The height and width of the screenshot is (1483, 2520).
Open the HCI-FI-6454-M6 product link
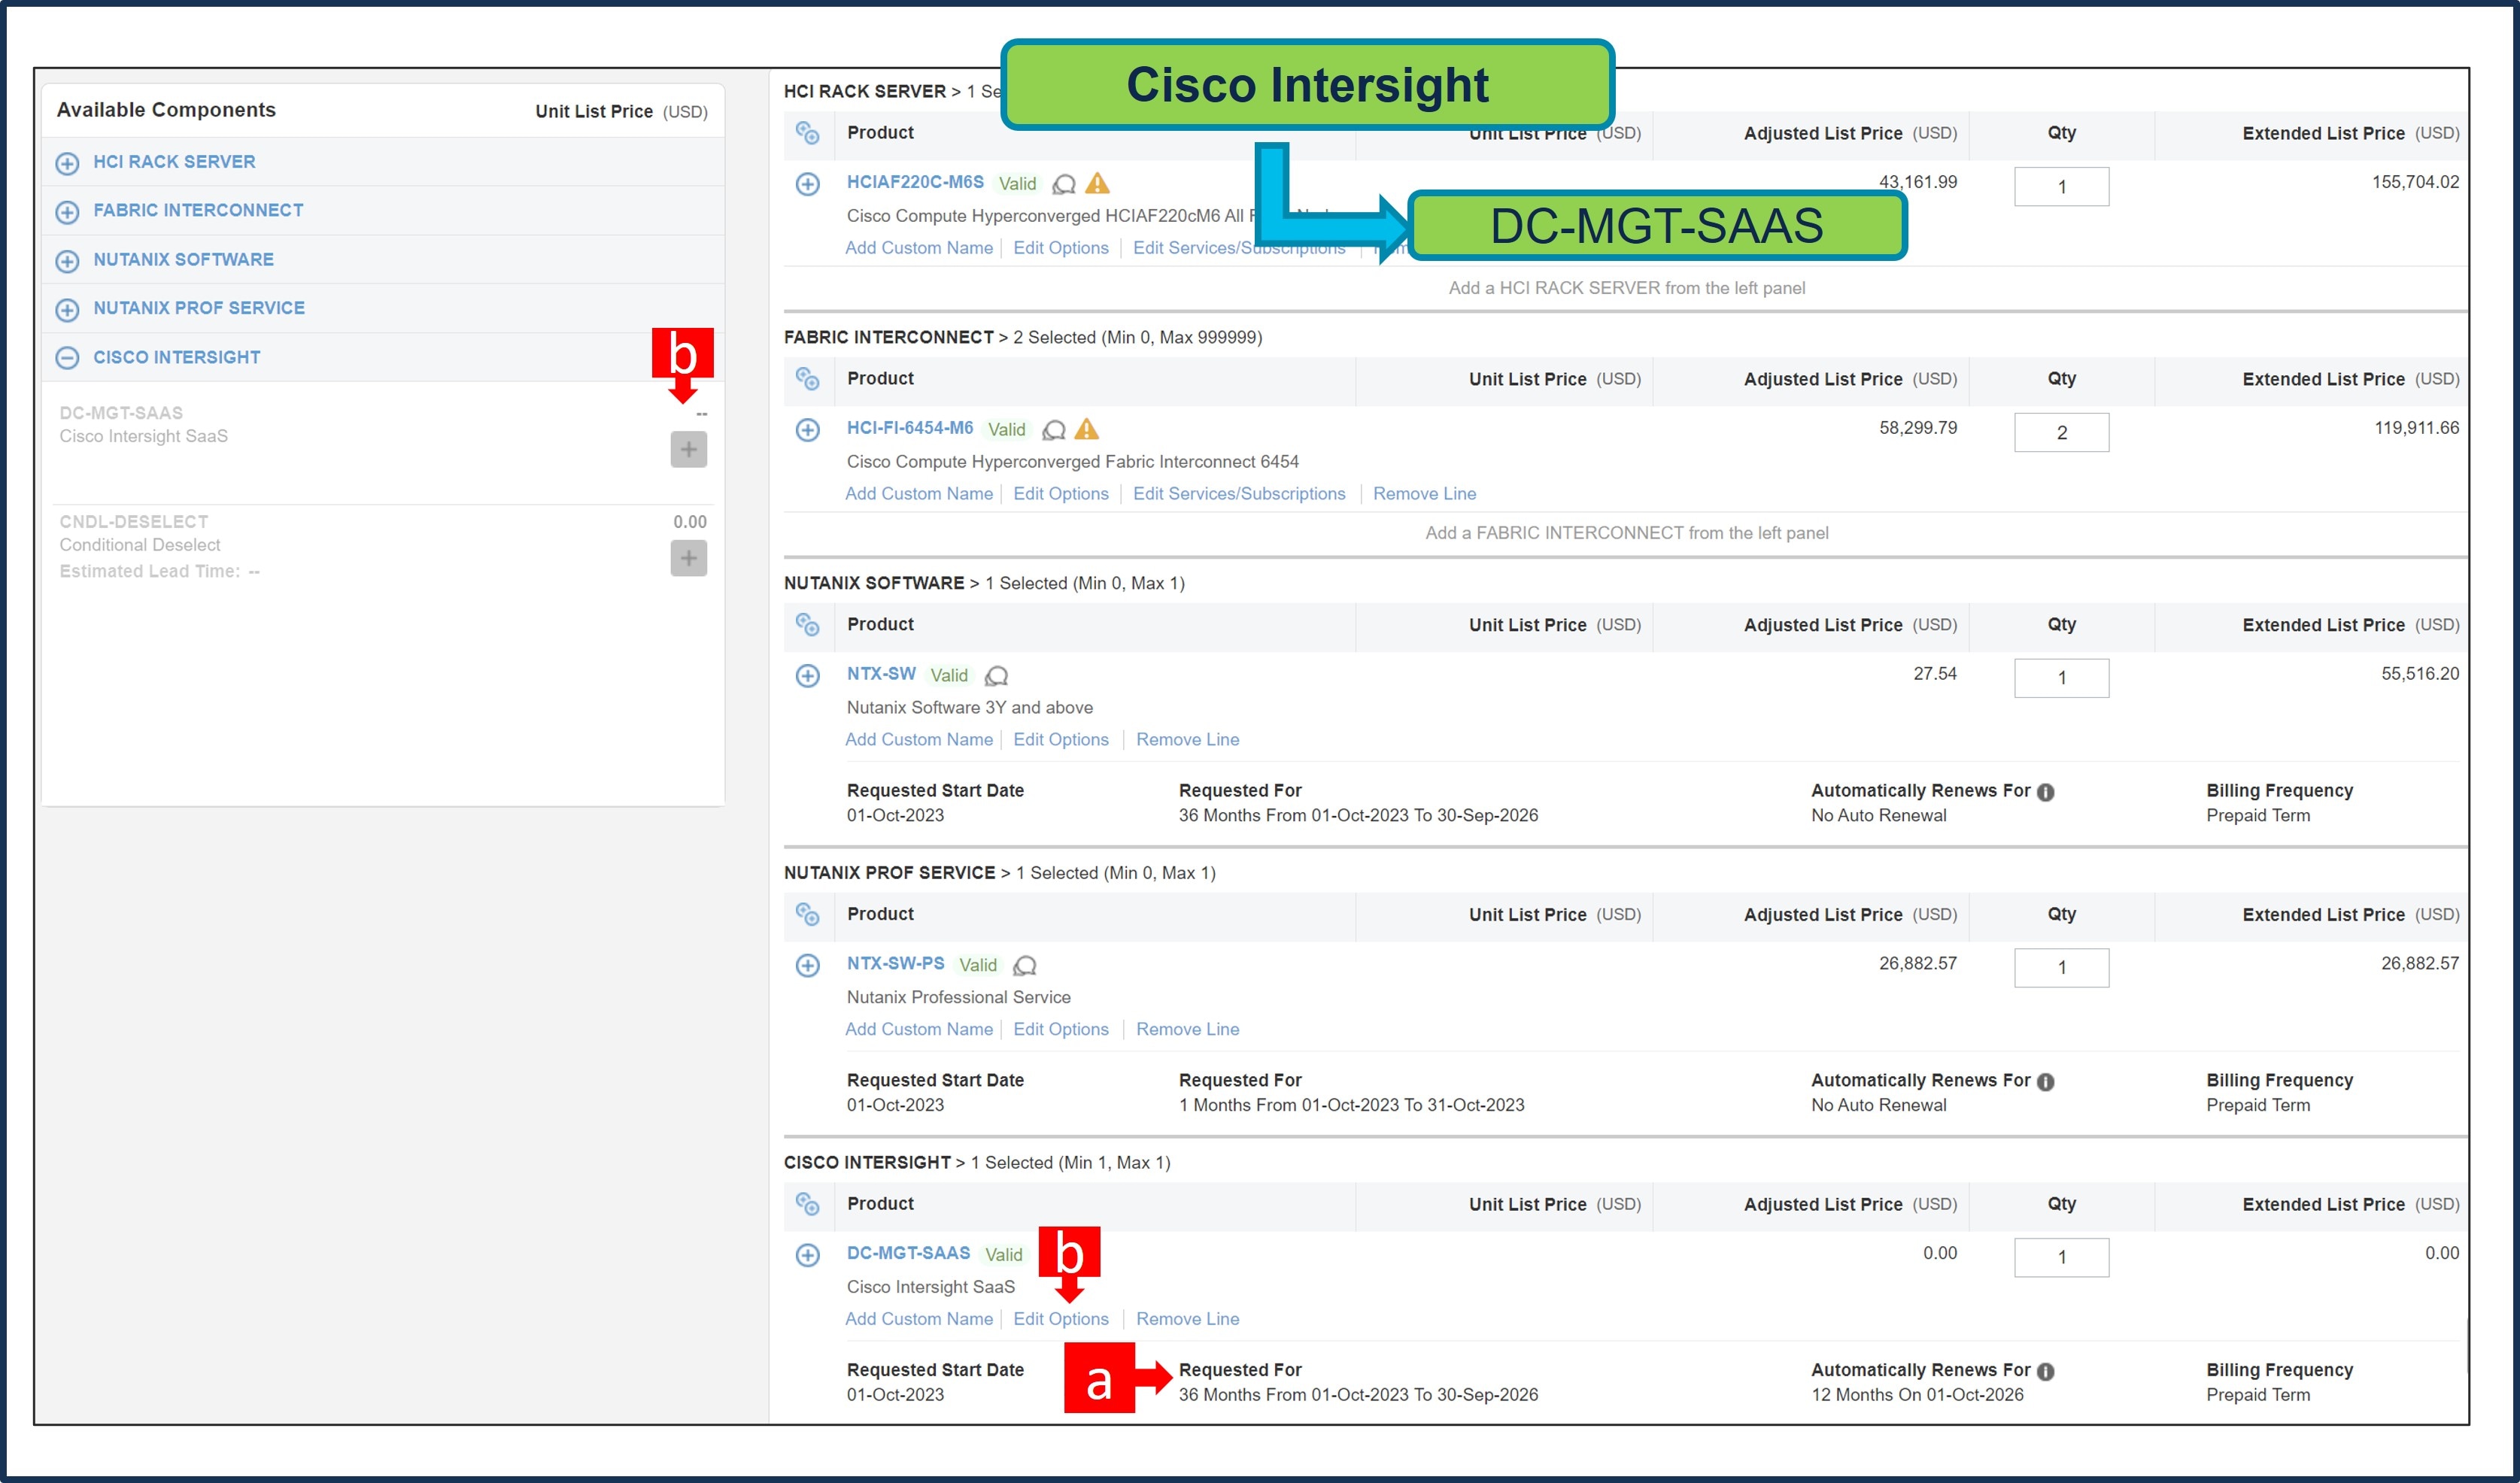910,428
